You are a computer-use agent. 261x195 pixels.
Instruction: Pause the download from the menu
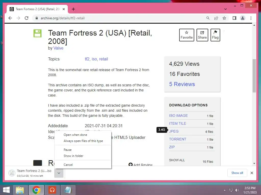coord(83,150)
